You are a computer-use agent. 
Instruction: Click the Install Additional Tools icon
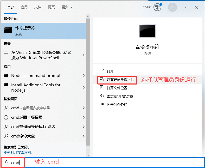pyautogui.click(x=6, y=85)
